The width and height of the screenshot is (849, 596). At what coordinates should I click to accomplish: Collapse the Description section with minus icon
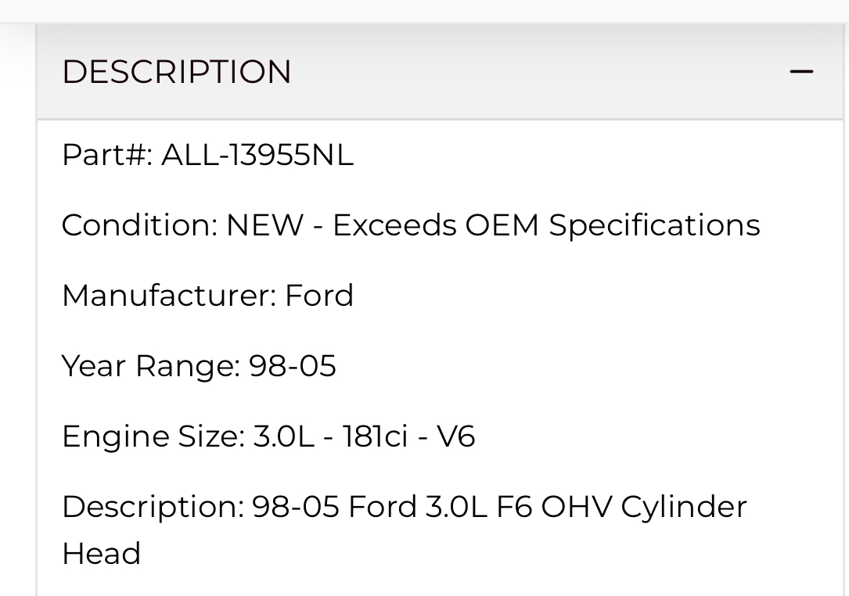pos(801,72)
